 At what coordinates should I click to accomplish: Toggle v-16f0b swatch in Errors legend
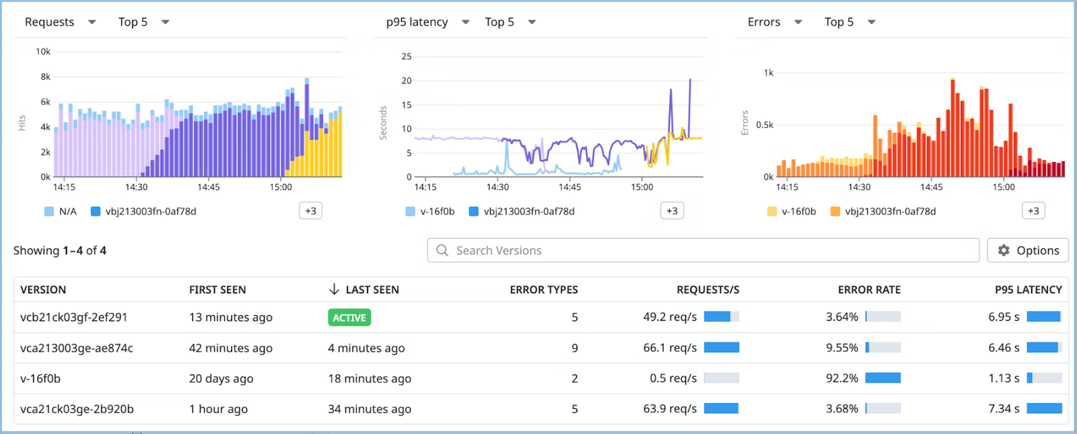[x=772, y=212]
